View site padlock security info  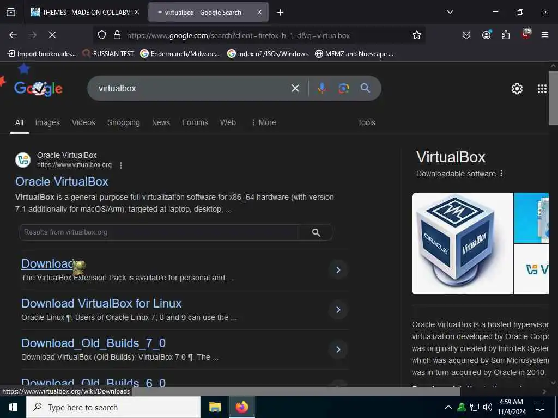point(117,35)
